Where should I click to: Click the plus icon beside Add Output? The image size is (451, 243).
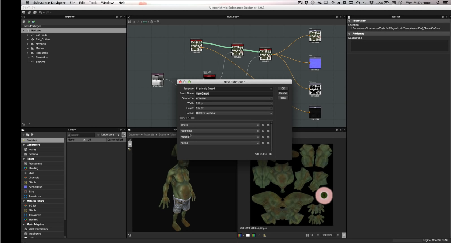tap(270, 154)
